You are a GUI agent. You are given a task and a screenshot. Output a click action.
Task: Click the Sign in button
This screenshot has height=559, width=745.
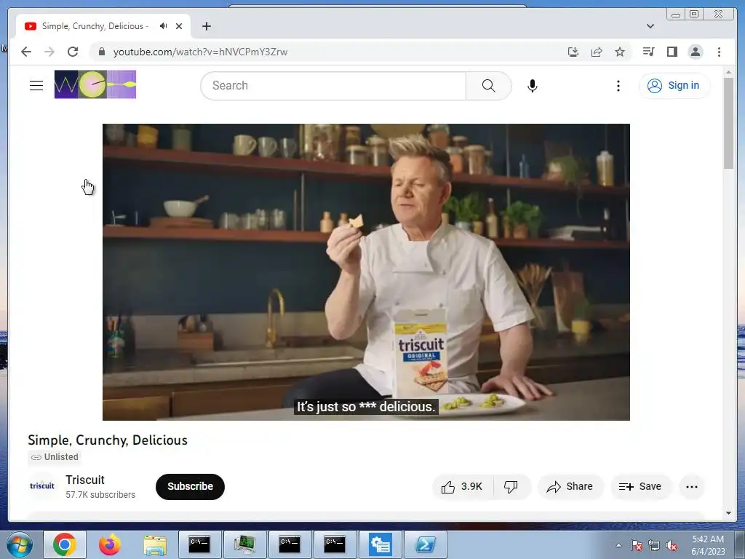coord(674,86)
